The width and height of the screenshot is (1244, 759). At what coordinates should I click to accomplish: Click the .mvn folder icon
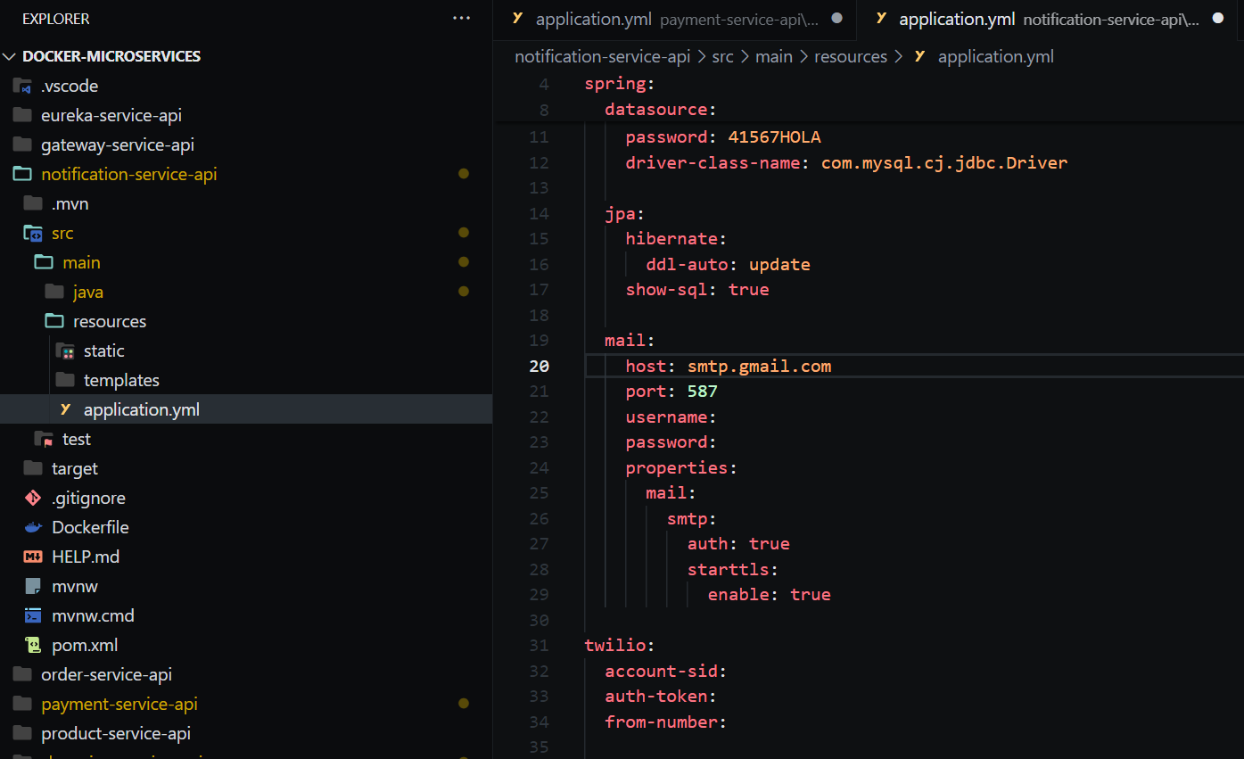34,203
